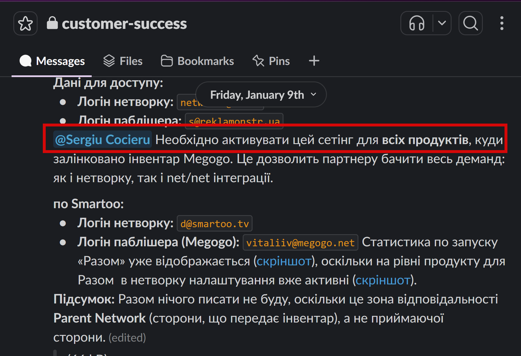Click the lock icon beside channel name

52,23
